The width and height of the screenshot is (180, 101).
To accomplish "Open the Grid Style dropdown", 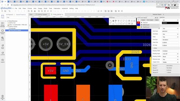I will [170, 34].
